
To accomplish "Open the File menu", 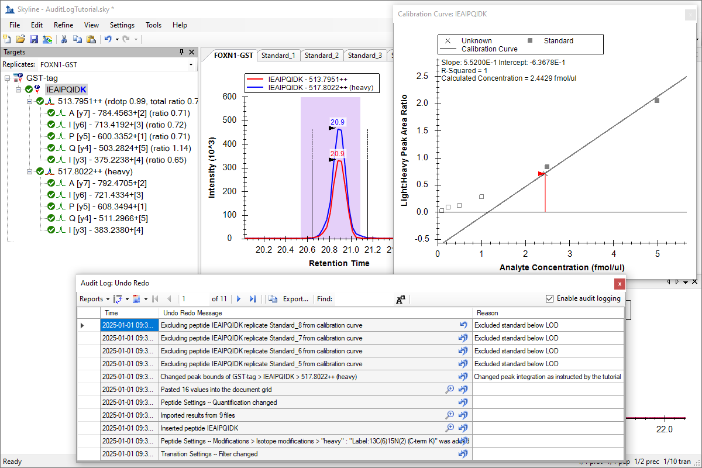I will click(x=15, y=25).
